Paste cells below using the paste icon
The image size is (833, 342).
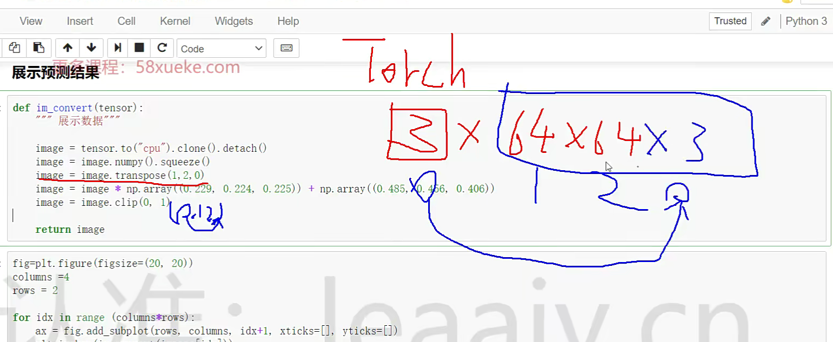pos(38,48)
